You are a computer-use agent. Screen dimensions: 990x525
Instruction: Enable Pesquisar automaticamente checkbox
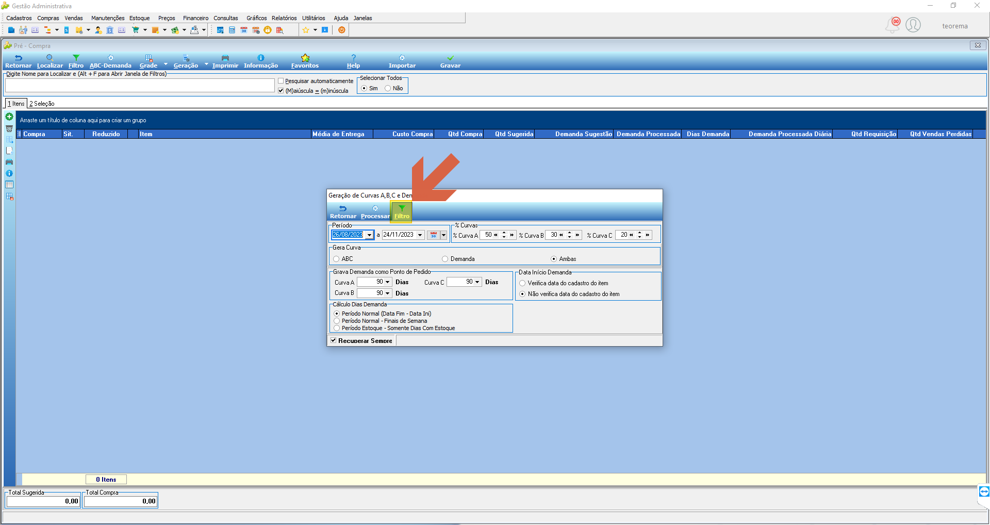(281, 81)
